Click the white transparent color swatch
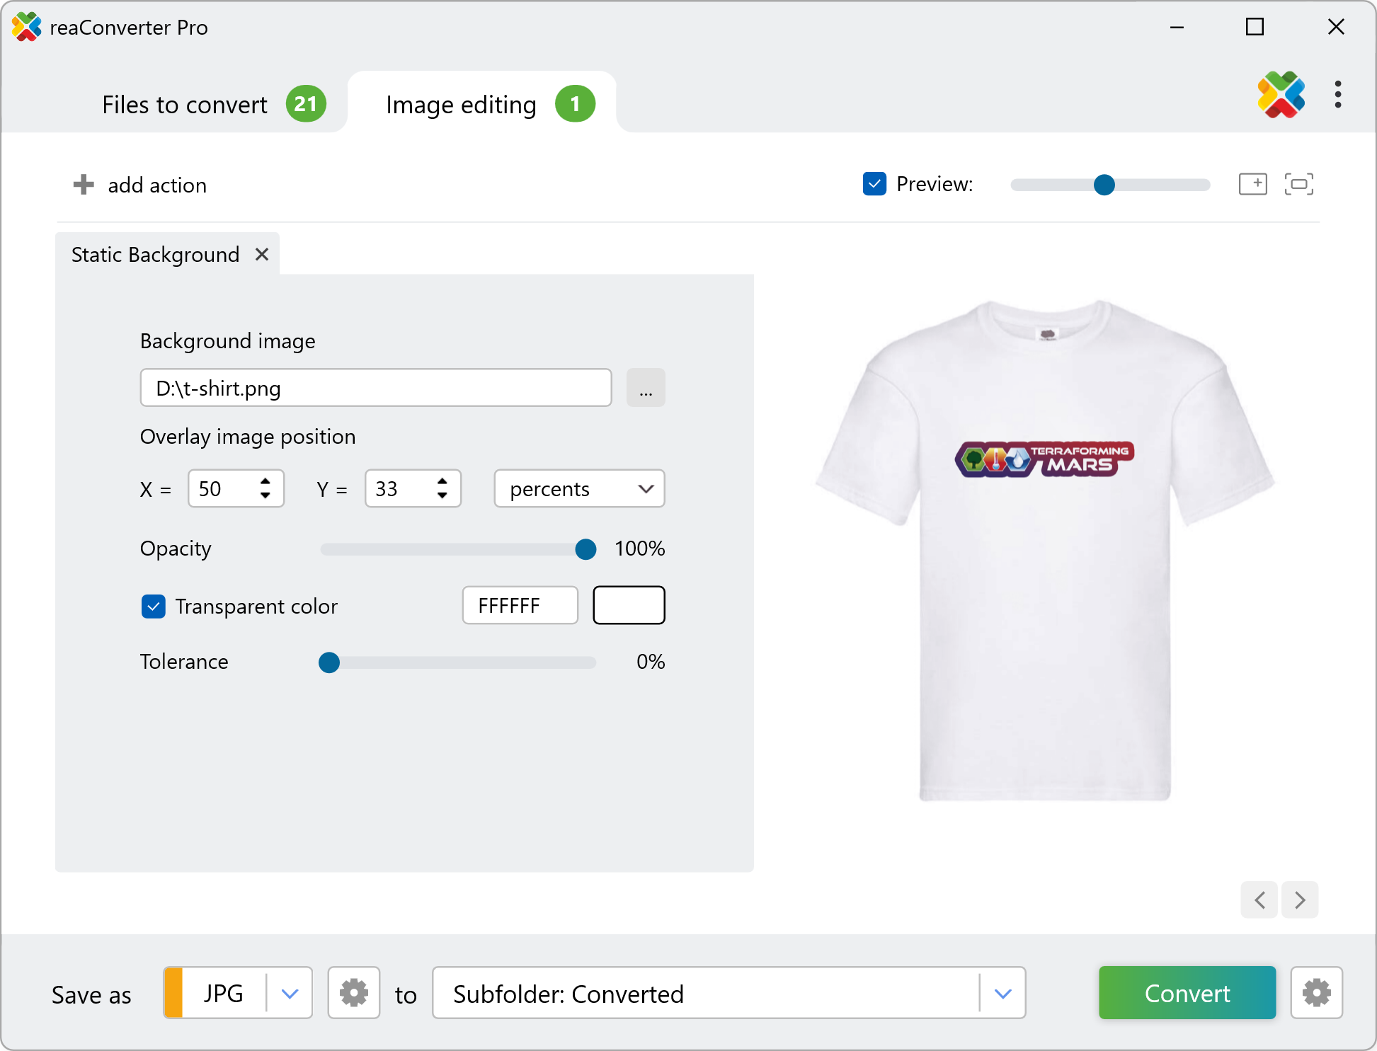 pyautogui.click(x=629, y=605)
